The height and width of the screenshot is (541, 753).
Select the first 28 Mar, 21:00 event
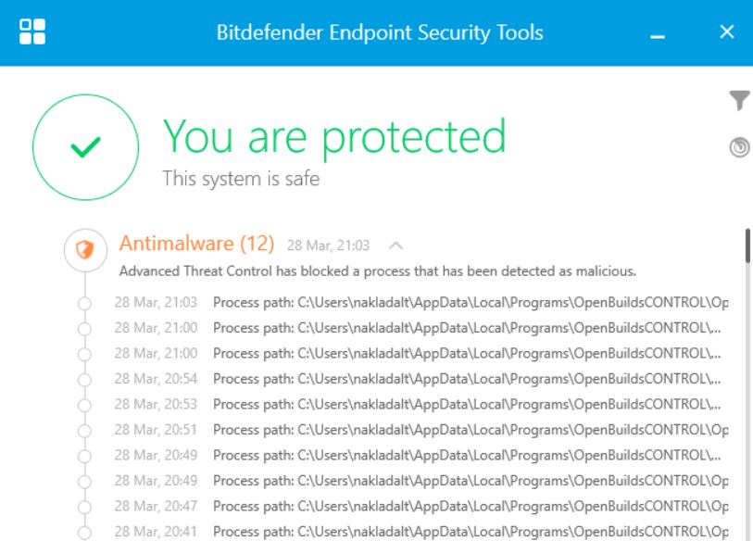418,328
